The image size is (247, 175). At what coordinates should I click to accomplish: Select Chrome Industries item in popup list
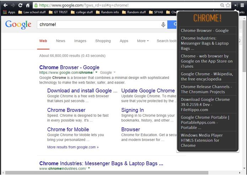click(x=208, y=43)
